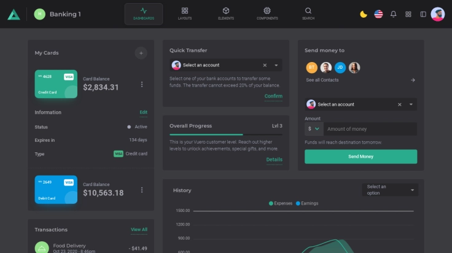Expand Send money account dropdown
The image size is (452, 253).
(411, 104)
